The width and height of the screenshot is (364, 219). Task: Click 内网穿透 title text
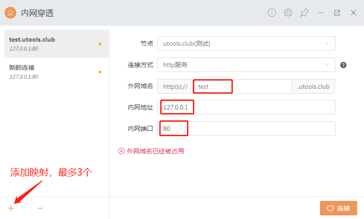(37, 13)
